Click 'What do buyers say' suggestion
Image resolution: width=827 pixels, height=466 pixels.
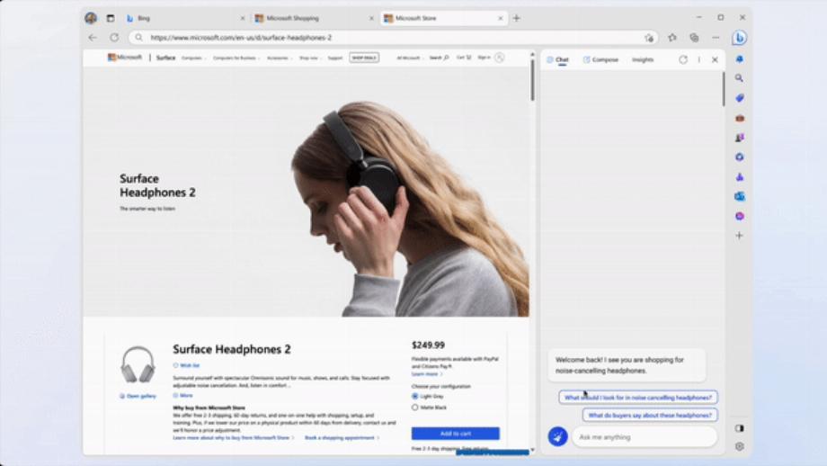point(650,416)
